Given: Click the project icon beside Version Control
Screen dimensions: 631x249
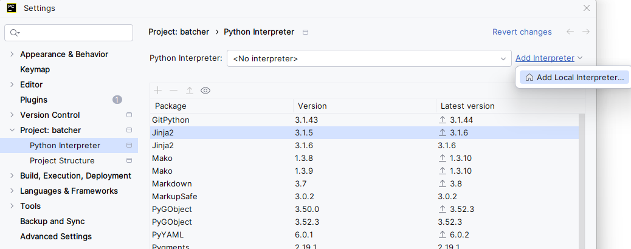Looking at the screenshot, I should coord(129,115).
